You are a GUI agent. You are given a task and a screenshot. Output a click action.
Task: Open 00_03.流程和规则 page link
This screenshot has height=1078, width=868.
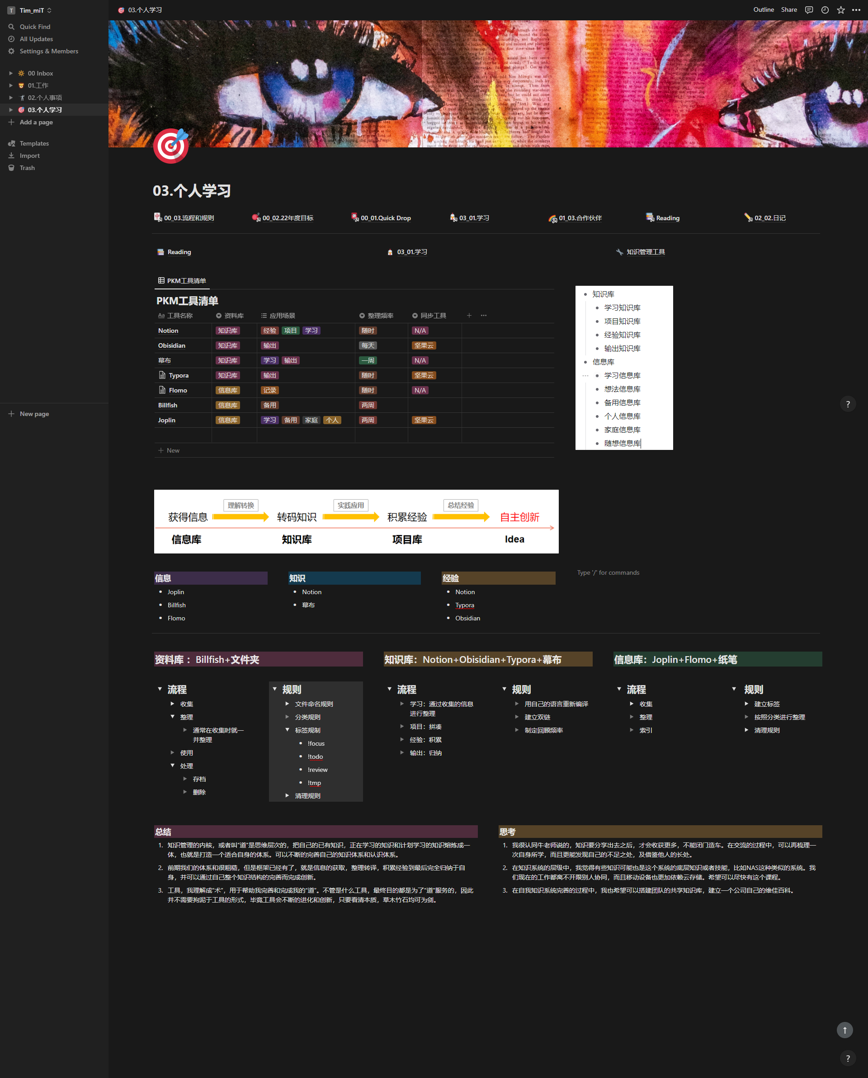(184, 218)
